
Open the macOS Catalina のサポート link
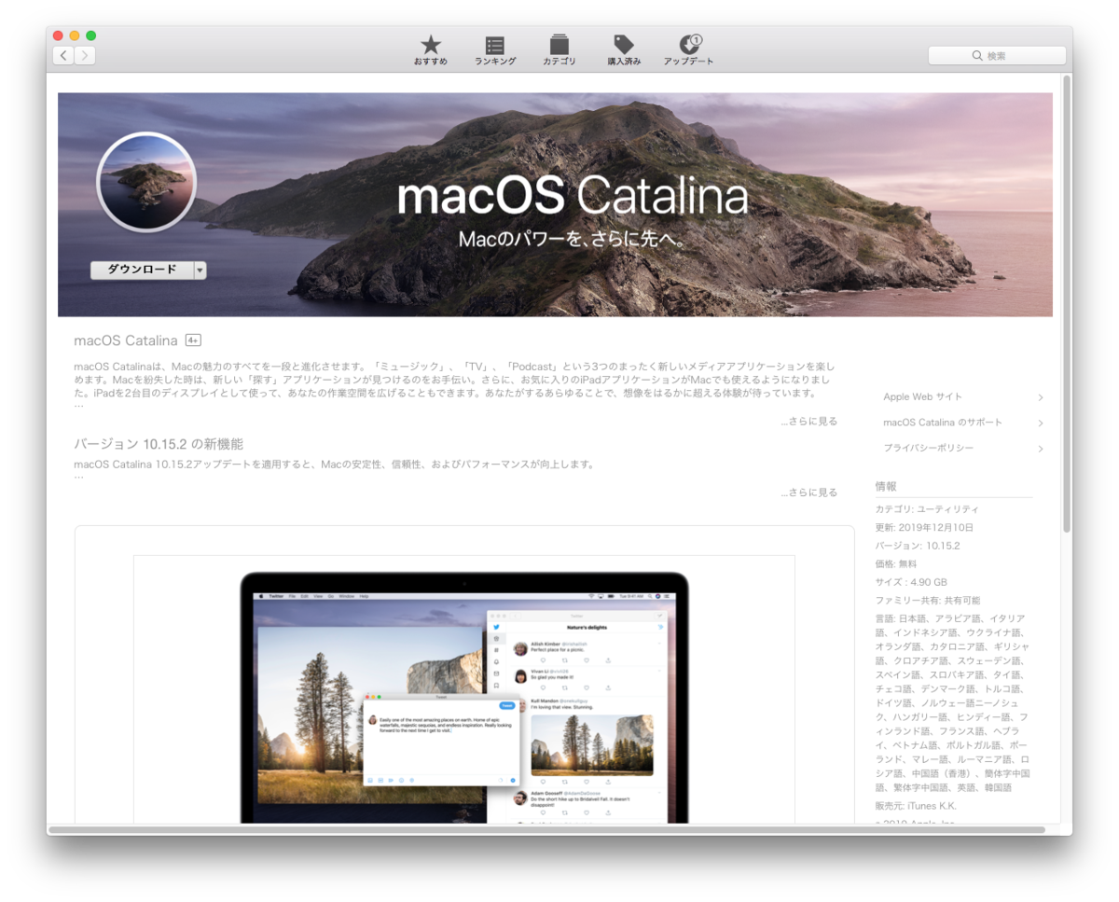coord(943,423)
